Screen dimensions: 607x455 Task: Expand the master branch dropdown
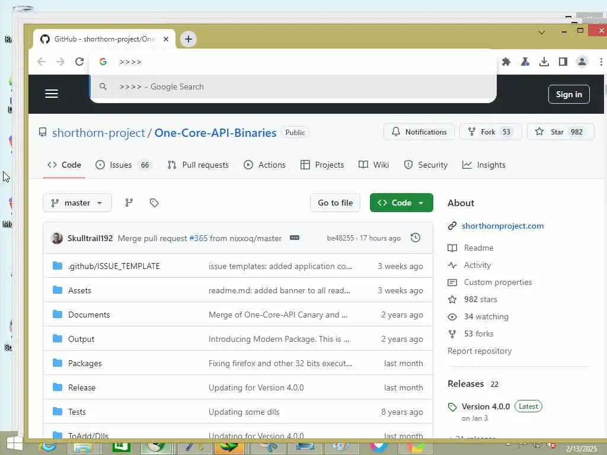78,203
